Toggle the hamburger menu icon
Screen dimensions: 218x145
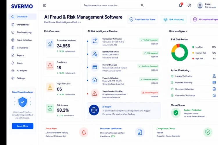(44, 6)
